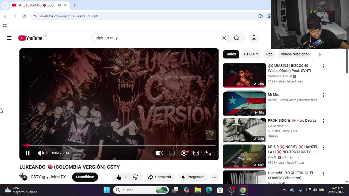Clear the search query with the X

pyautogui.click(x=224, y=38)
